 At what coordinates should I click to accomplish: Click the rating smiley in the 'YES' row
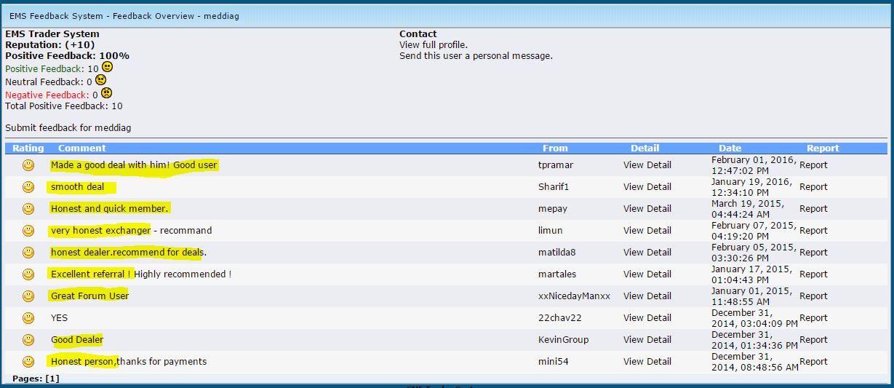(28, 318)
